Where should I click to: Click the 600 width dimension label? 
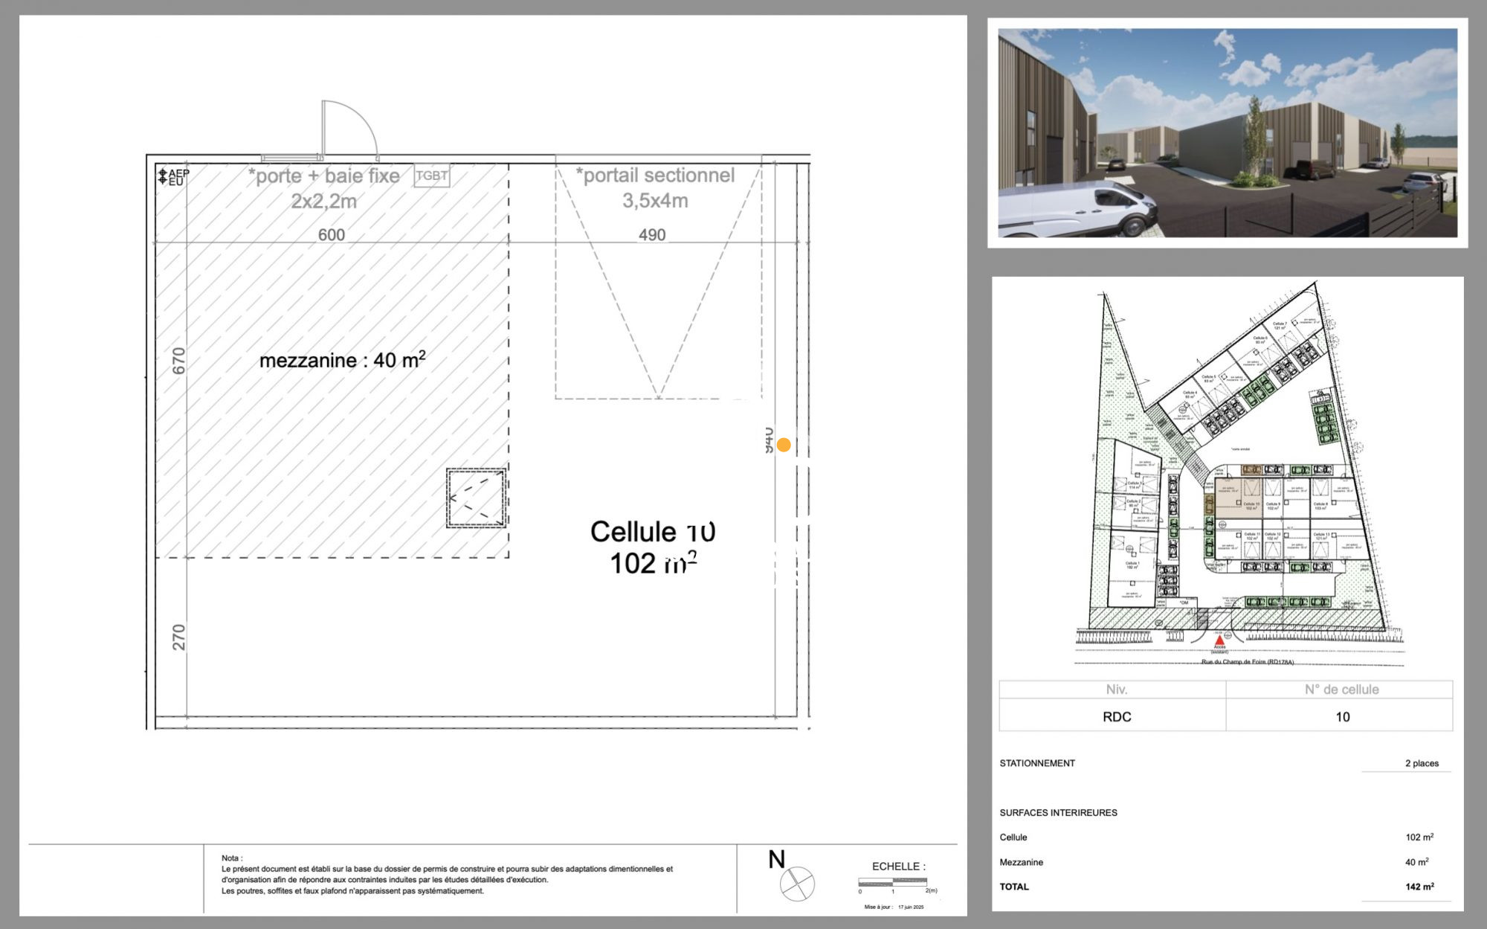click(x=331, y=235)
